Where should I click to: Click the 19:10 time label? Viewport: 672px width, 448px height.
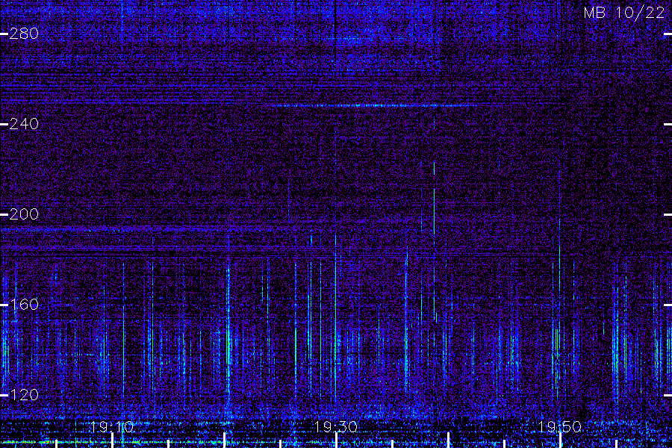pyautogui.click(x=112, y=427)
